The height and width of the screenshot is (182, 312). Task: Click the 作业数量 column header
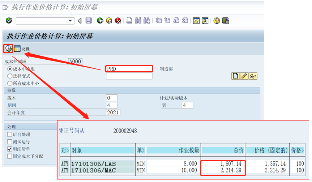click(x=173, y=150)
